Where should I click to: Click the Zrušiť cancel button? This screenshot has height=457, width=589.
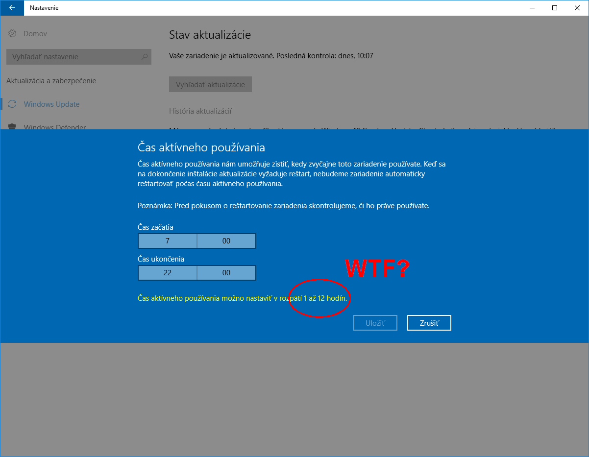pyautogui.click(x=429, y=323)
